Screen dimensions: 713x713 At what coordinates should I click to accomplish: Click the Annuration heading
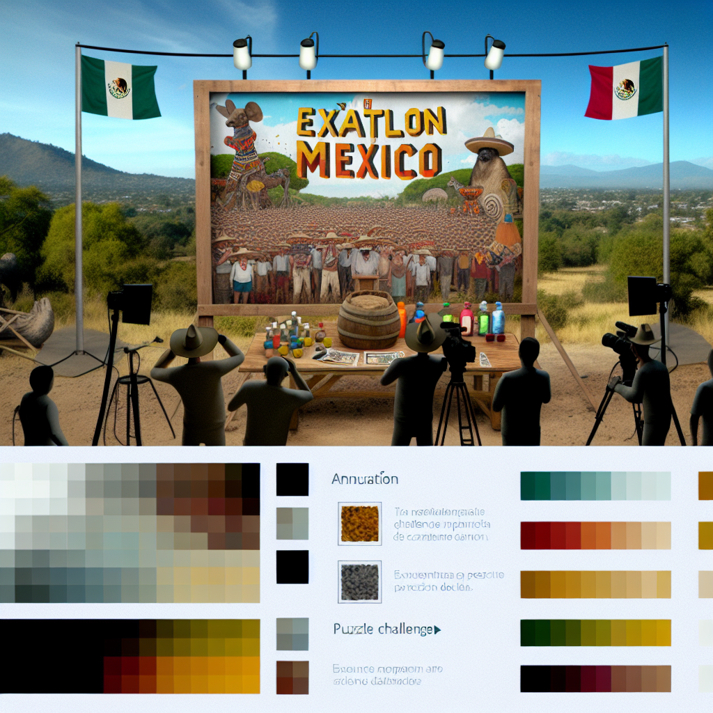[365, 479]
